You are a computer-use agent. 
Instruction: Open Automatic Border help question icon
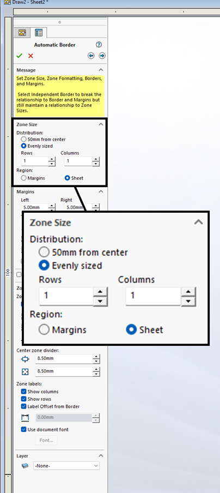point(99,45)
